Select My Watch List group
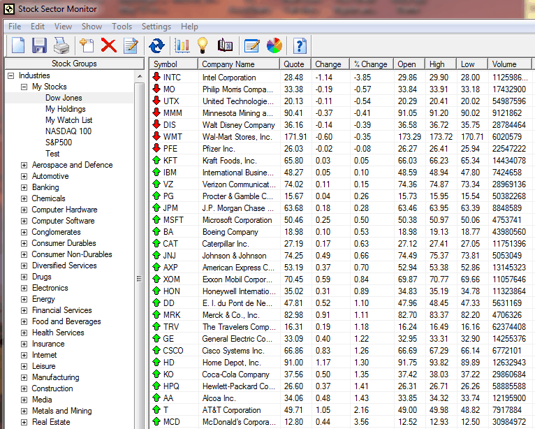The width and height of the screenshot is (535, 429). 68,120
